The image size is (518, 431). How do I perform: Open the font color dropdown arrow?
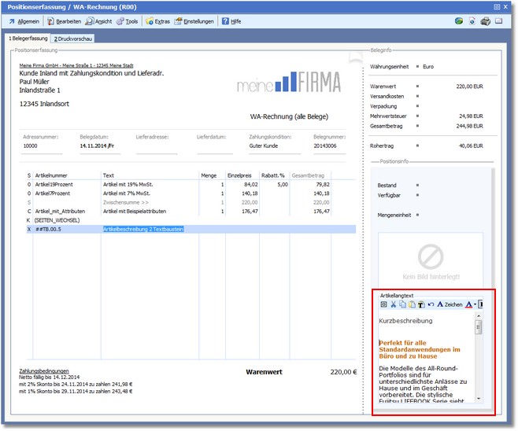475,304
